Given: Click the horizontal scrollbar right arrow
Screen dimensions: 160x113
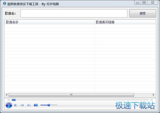Looking at the screenshot, I should click(x=154, y=95).
